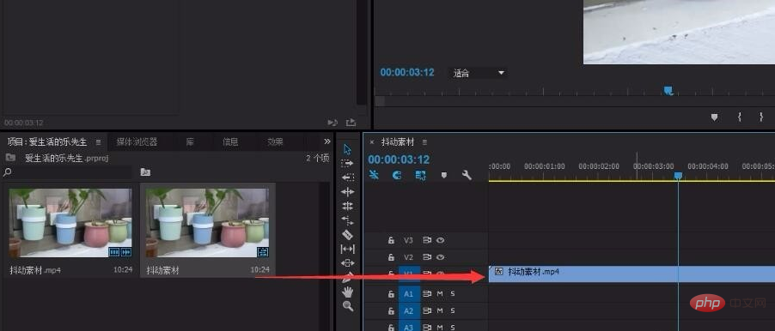The height and width of the screenshot is (331, 775).
Task: Close the 抖动素材 timeline tab
Action: click(x=372, y=142)
